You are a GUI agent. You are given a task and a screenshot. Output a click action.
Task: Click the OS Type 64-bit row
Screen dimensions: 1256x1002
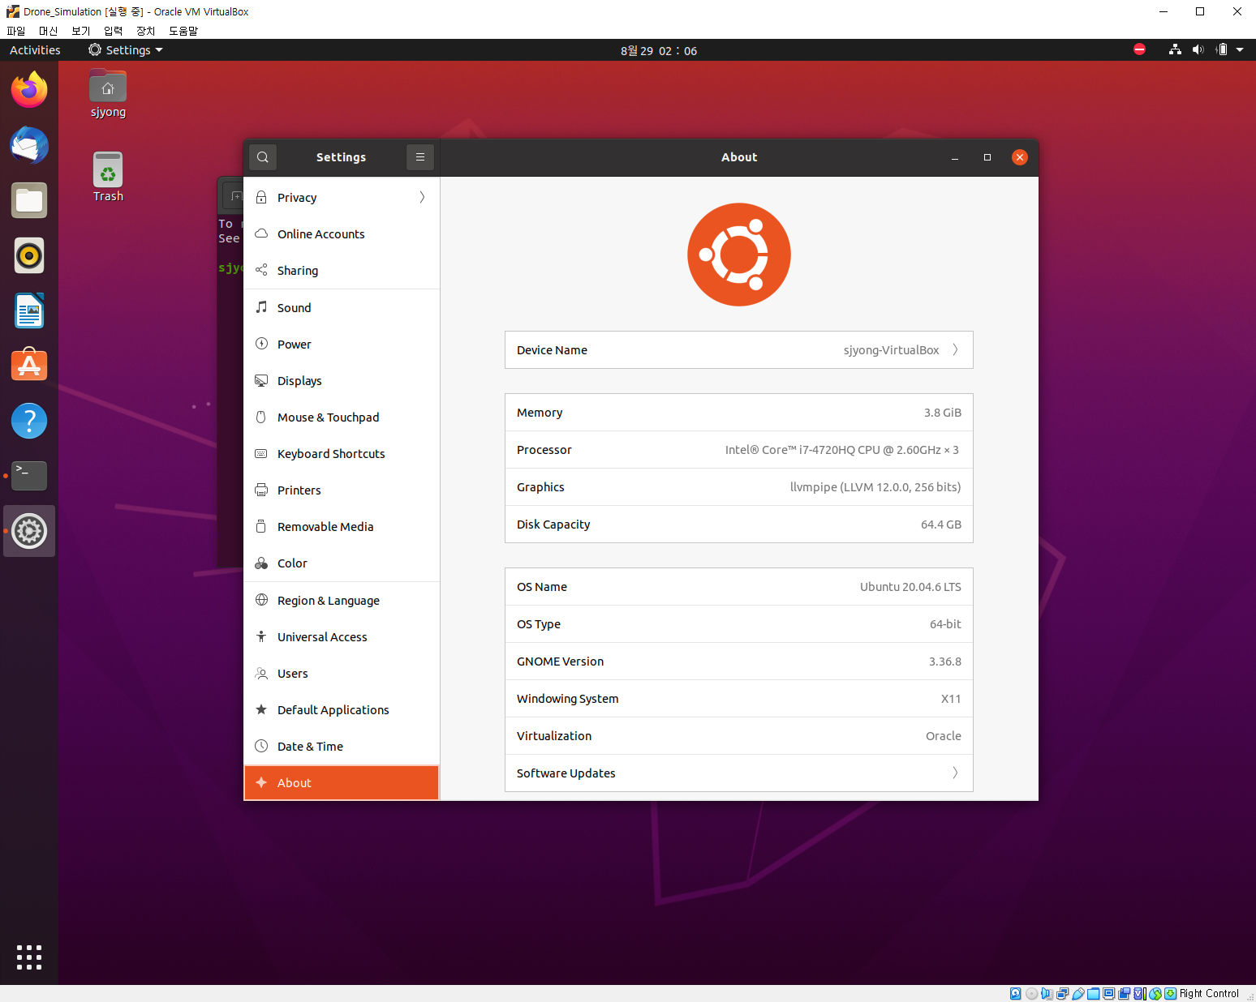pyautogui.click(x=739, y=624)
